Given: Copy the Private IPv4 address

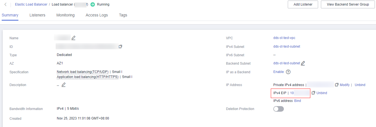Looking at the screenshot, I should [x=337, y=85].
